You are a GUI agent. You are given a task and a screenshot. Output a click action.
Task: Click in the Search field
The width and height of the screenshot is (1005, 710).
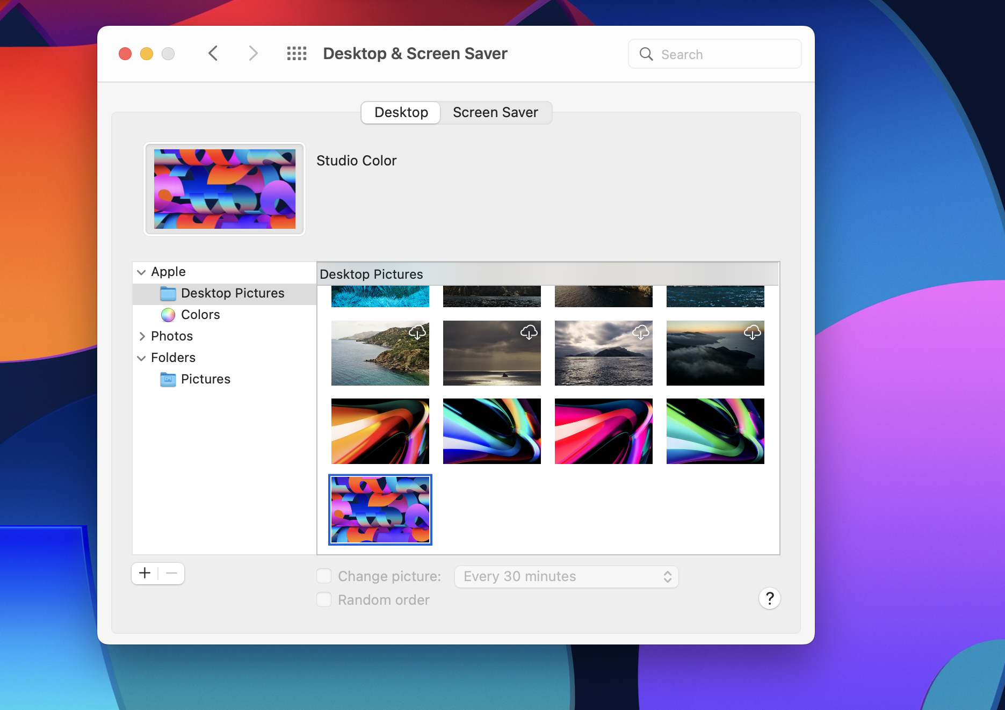point(715,54)
